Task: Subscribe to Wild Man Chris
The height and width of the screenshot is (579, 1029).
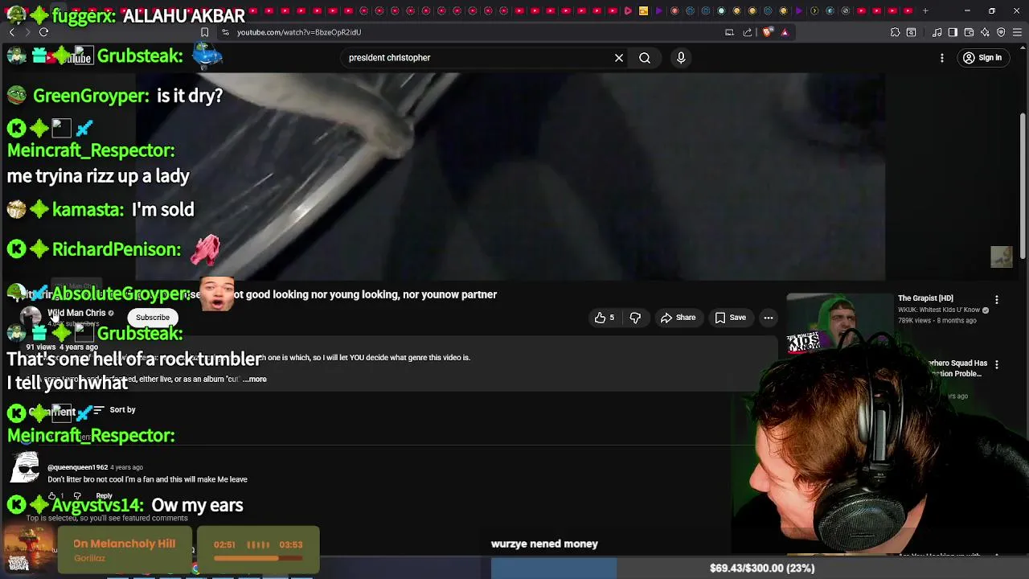Action: point(153,318)
